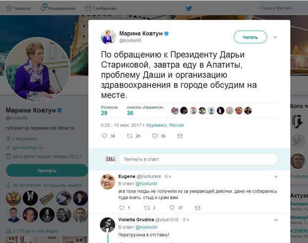Click the Твитнуть в ответ reply field
308x243 pixels.
coord(198,159)
